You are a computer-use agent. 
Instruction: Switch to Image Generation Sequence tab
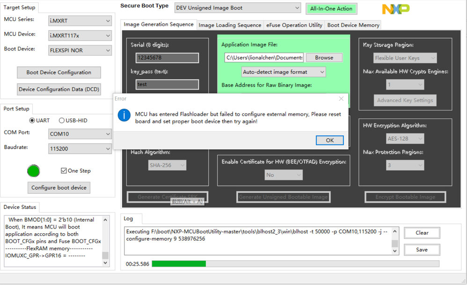pyautogui.click(x=159, y=24)
